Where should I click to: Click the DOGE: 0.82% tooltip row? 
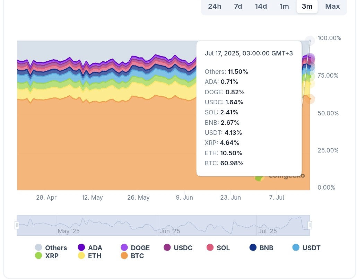[x=225, y=92]
